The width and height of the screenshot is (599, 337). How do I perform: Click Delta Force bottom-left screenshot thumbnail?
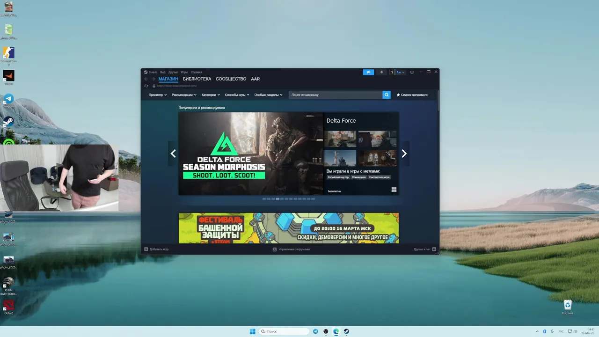point(341,158)
